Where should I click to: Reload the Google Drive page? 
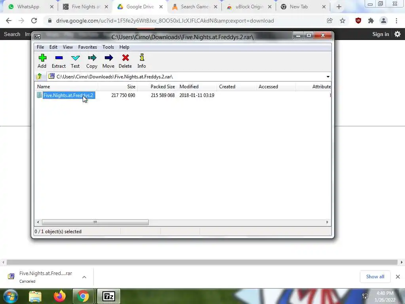(x=34, y=21)
